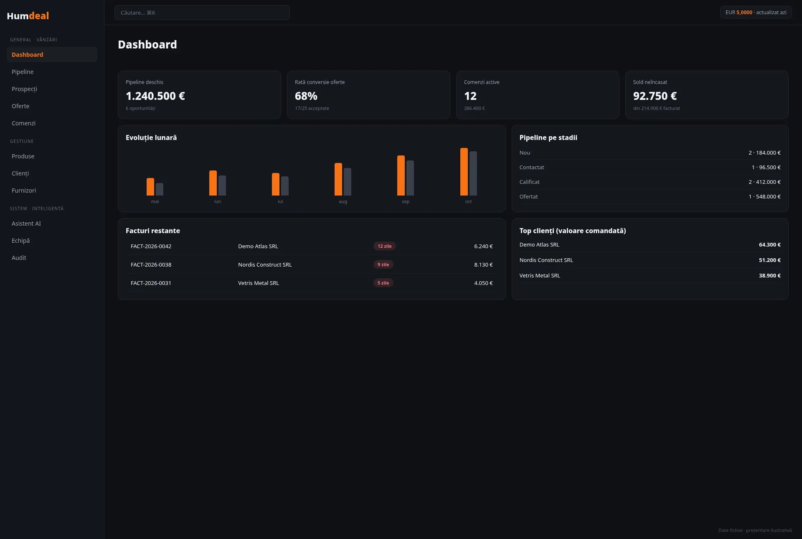Screen dimensions: 802x539
Task: Click the orange bar for mai
Action: click(150, 187)
